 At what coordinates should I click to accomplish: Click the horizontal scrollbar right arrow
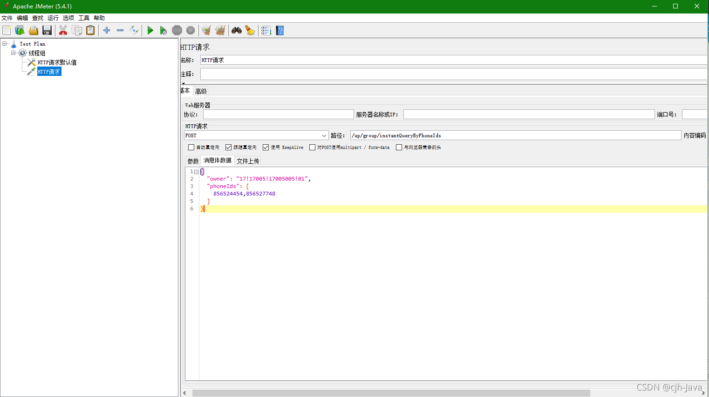click(703, 393)
